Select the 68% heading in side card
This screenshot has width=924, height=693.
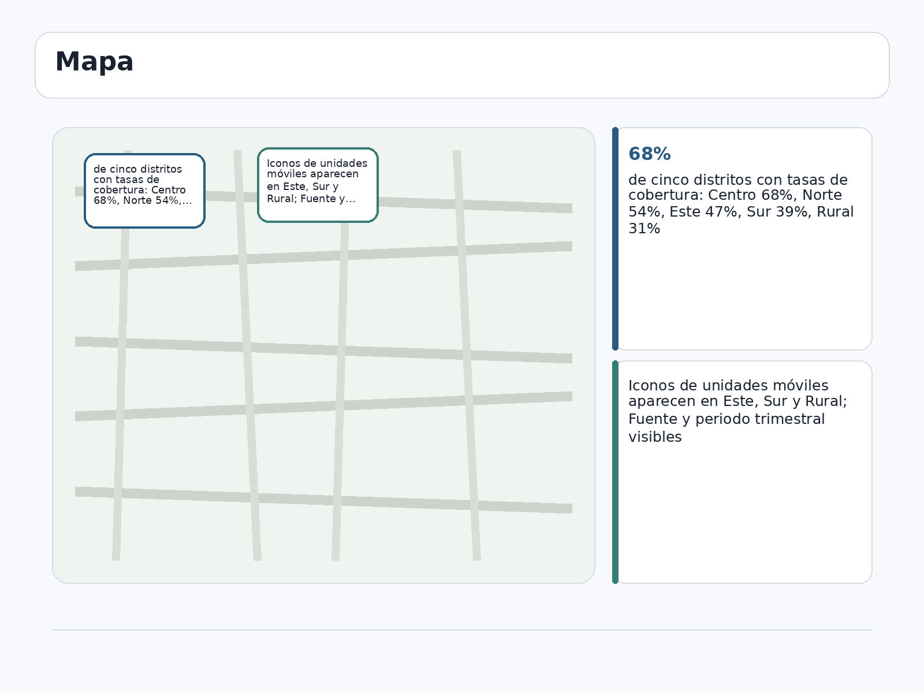pos(649,154)
